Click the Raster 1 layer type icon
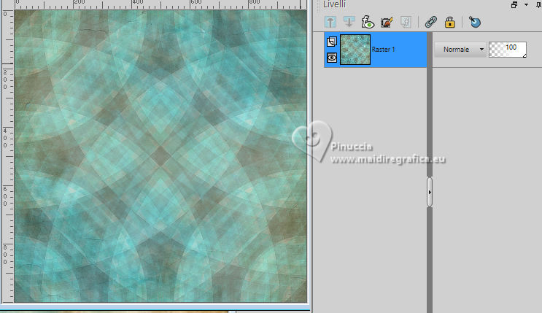 point(332,42)
